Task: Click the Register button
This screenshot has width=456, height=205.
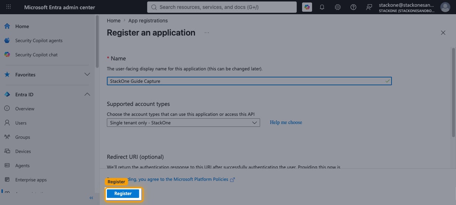Action: click(123, 194)
